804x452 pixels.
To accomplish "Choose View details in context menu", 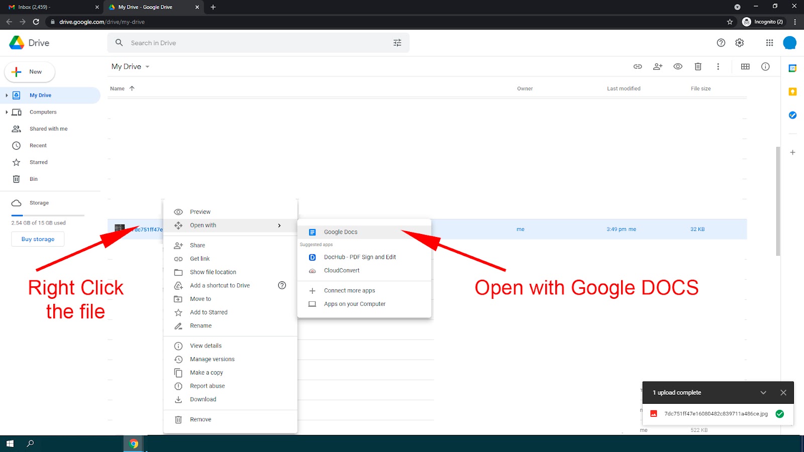I will pyautogui.click(x=230, y=346).
